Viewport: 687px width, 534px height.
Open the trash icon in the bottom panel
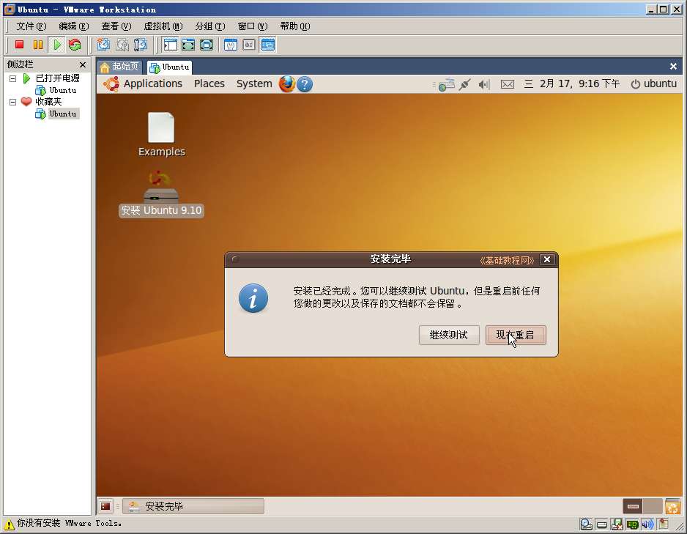672,506
